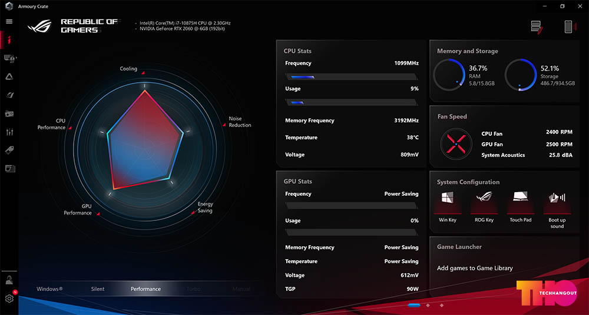The image size is (589, 315).
Task: Click the Cooling radar chart label
Action: (128, 69)
